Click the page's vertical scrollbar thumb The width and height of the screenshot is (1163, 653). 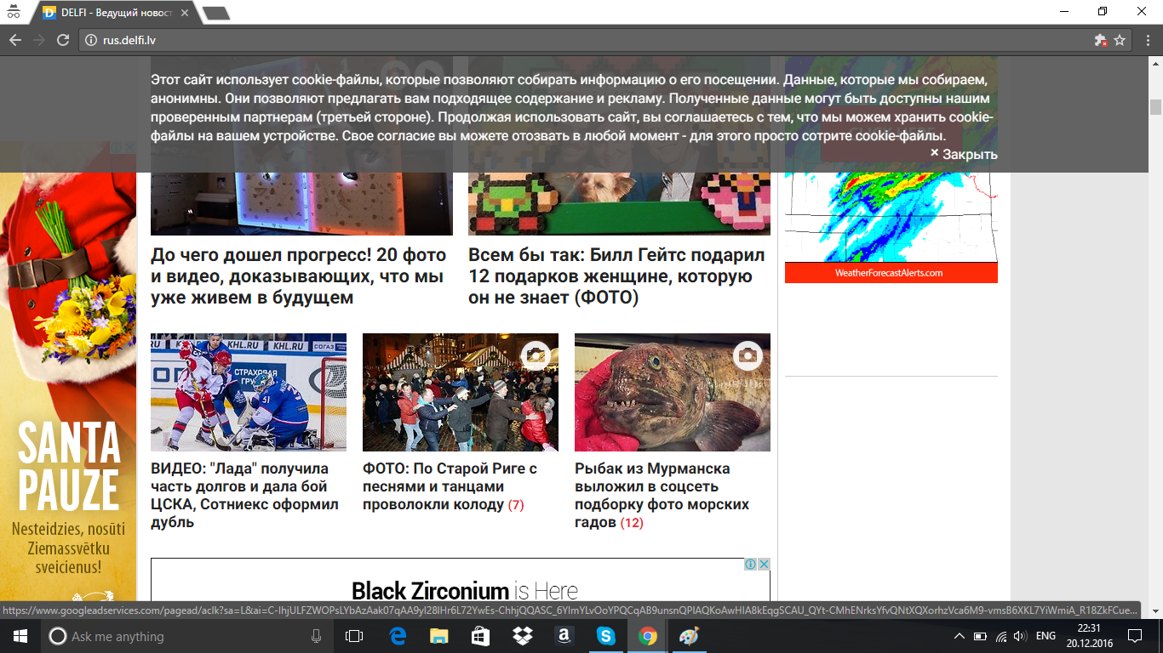[1155, 106]
